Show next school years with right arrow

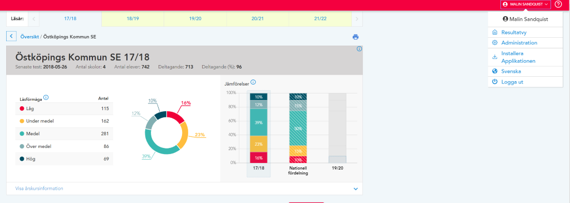click(357, 19)
